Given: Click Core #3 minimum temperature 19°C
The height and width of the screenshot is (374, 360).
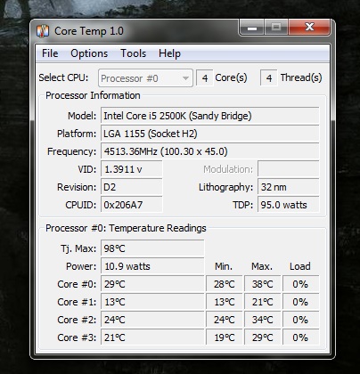Looking at the screenshot, I should coord(225,337).
